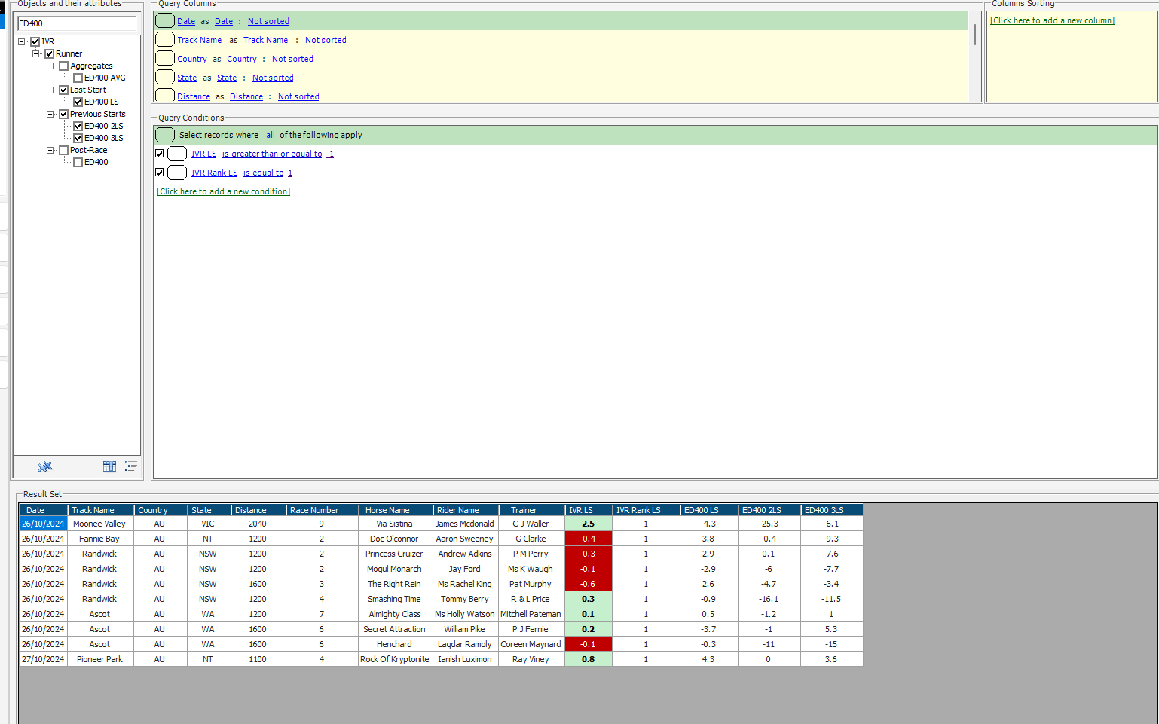The image size is (1159, 724).
Task: Click the rounded button beside IVR Rank LS condition
Action: pyautogui.click(x=177, y=173)
